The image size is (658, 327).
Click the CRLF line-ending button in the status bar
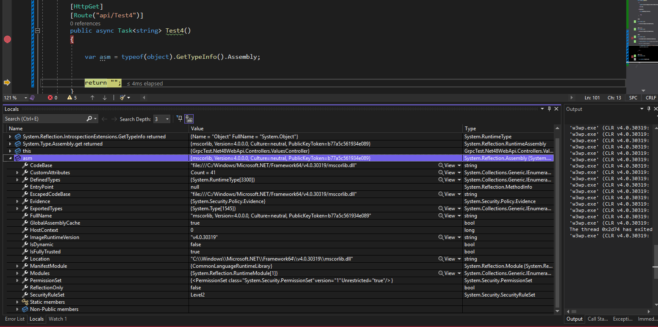[x=651, y=97]
